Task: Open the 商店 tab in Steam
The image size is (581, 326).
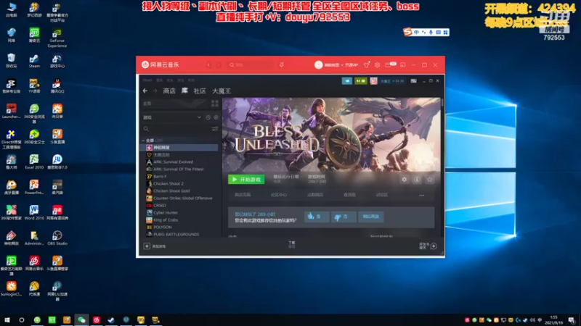Action: pyautogui.click(x=169, y=91)
